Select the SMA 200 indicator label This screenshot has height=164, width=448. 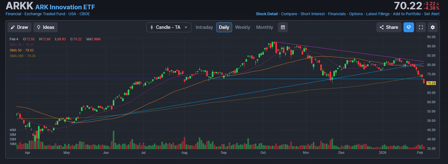tap(23, 55)
